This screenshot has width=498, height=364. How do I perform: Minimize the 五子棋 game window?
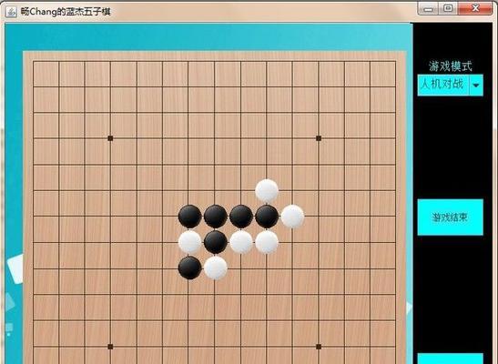pyautogui.click(x=429, y=8)
